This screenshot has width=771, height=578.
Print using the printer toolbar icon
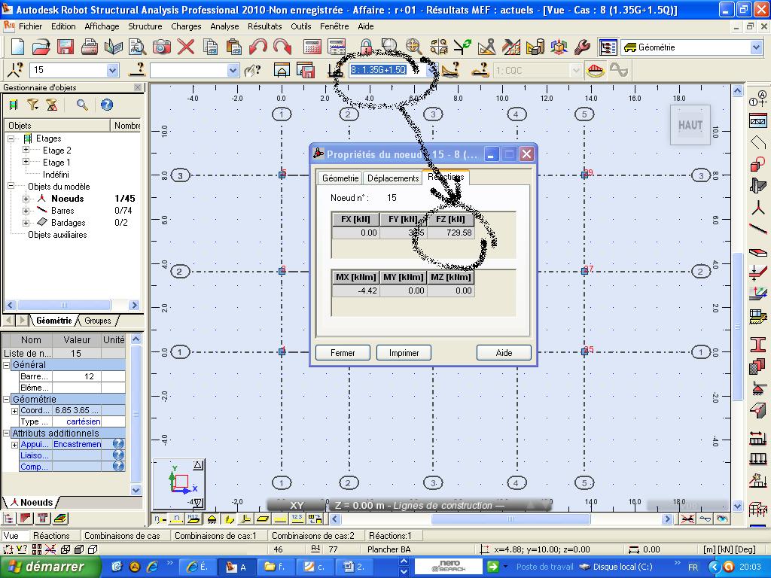point(90,47)
